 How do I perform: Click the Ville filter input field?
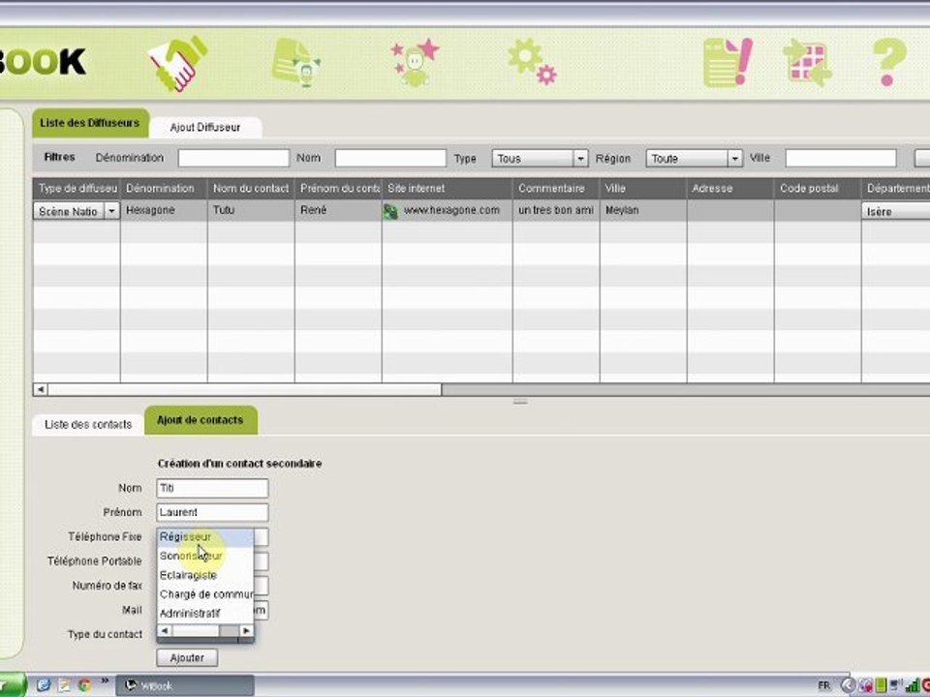pyautogui.click(x=841, y=158)
